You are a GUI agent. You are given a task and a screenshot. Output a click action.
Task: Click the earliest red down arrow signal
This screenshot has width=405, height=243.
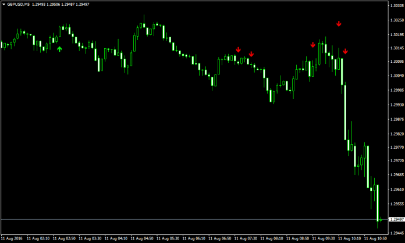click(238, 49)
